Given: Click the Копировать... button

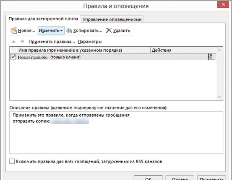Looking at the screenshot, I should pos(84,31).
